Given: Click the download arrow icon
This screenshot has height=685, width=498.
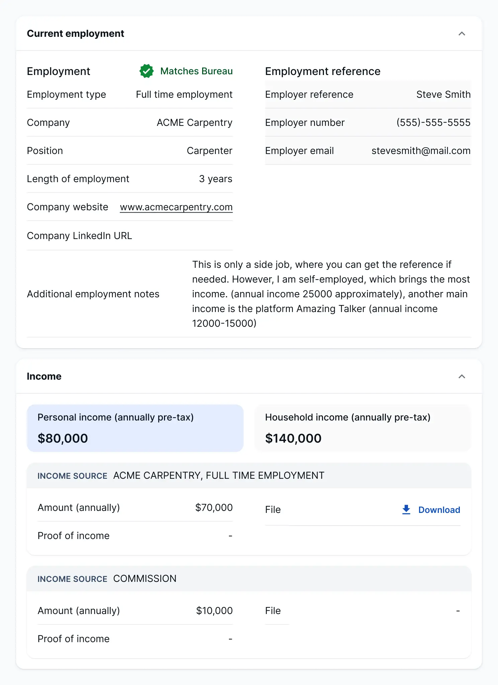Looking at the screenshot, I should (406, 510).
